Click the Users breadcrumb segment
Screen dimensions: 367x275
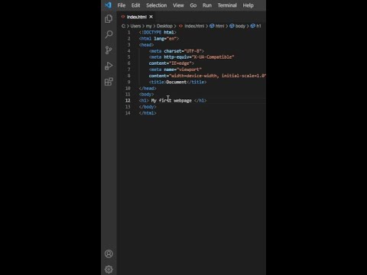click(x=135, y=26)
